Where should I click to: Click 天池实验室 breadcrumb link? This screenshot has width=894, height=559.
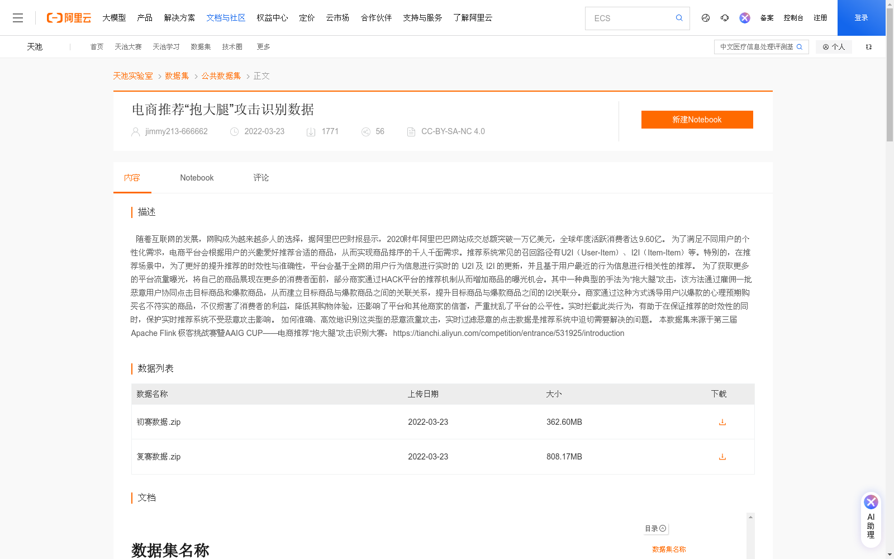pos(133,76)
